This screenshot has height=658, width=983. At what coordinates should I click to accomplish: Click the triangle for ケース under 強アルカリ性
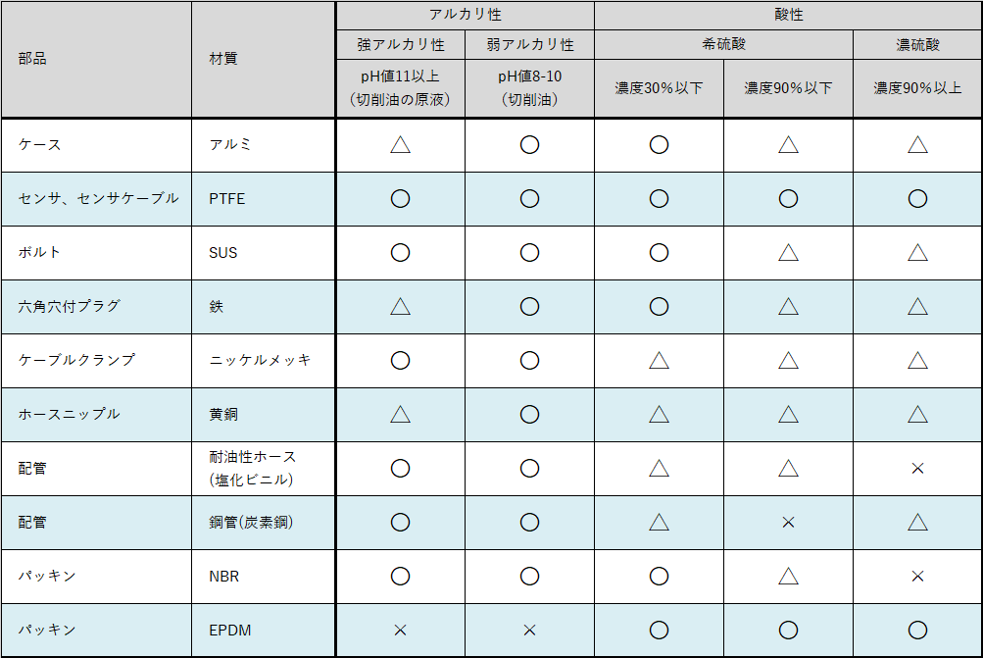pos(400,145)
